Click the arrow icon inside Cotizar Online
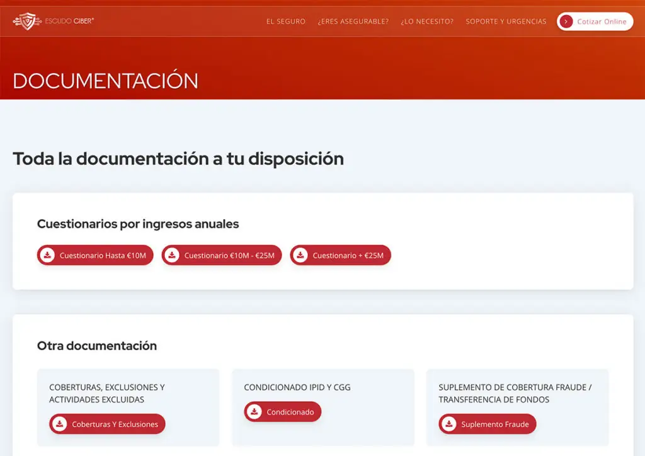Image resolution: width=645 pixels, height=456 pixels. pos(566,21)
